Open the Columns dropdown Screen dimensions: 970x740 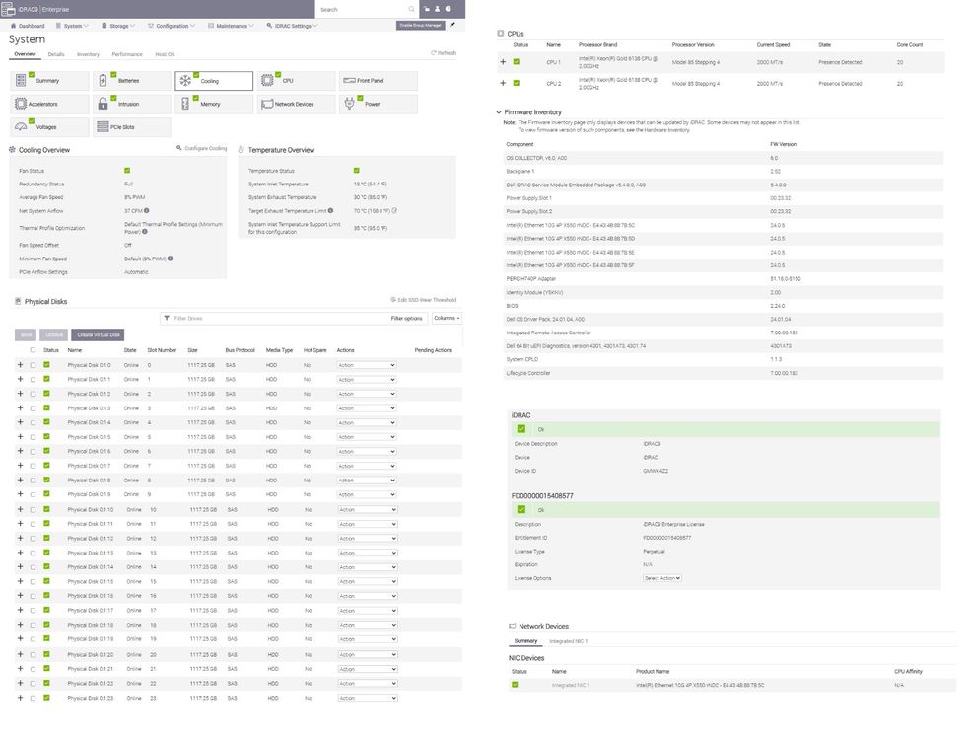447,318
